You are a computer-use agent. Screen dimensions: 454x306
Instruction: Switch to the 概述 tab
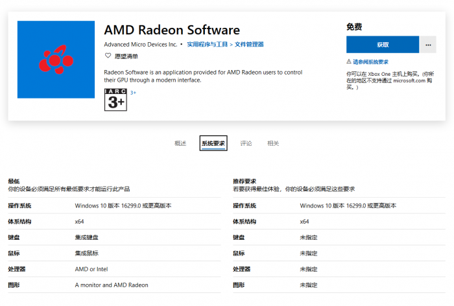pos(180,143)
